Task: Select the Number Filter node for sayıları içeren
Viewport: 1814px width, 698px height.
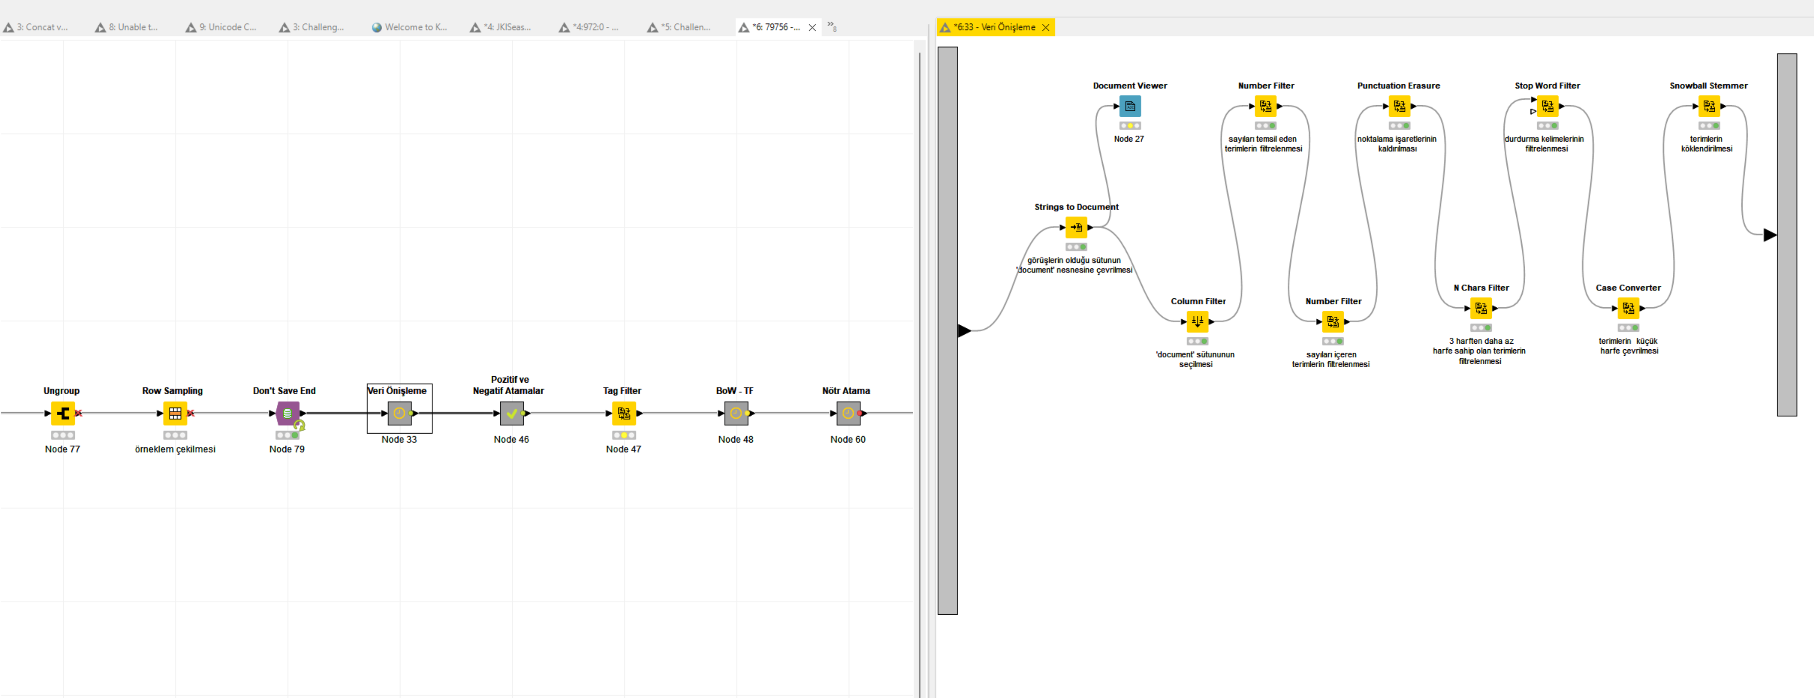Action: pyautogui.click(x=1332, y=322)
